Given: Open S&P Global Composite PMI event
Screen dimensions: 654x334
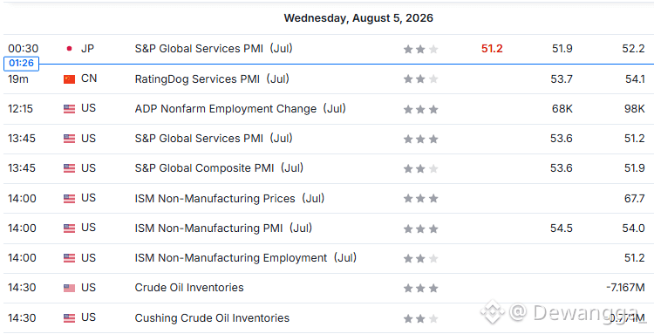Looking at the screenshot, I should [x=219, y=168].
